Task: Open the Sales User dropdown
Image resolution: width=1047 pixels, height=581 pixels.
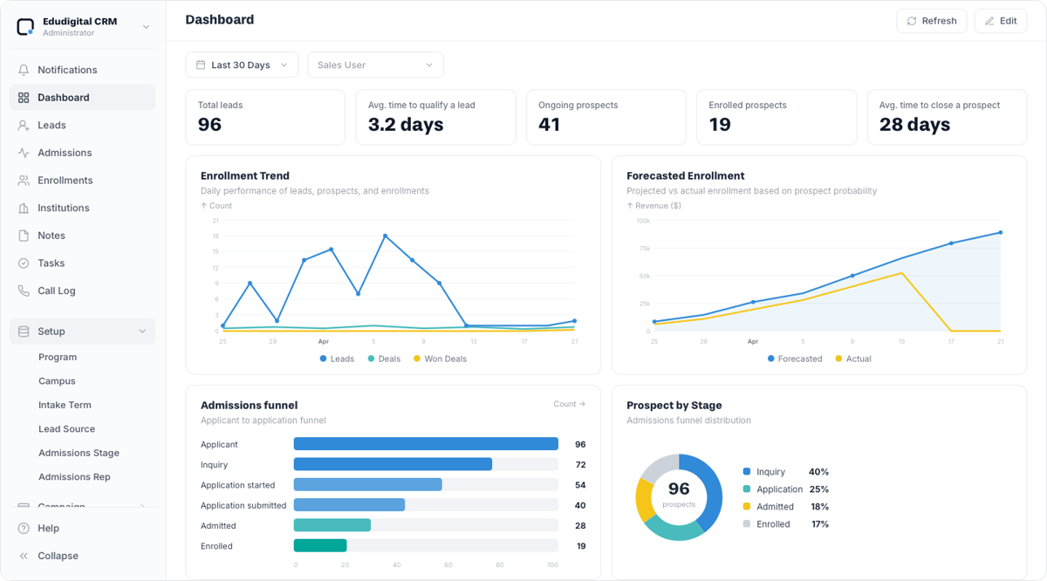Action: [375, 65]
